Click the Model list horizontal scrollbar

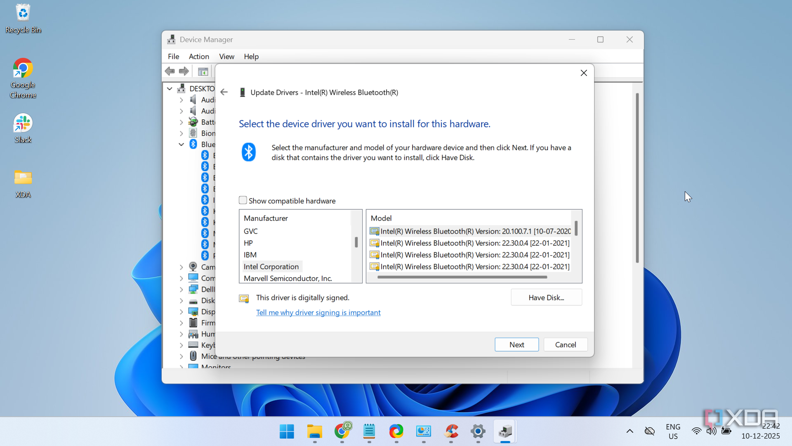[x=462, y=277]
